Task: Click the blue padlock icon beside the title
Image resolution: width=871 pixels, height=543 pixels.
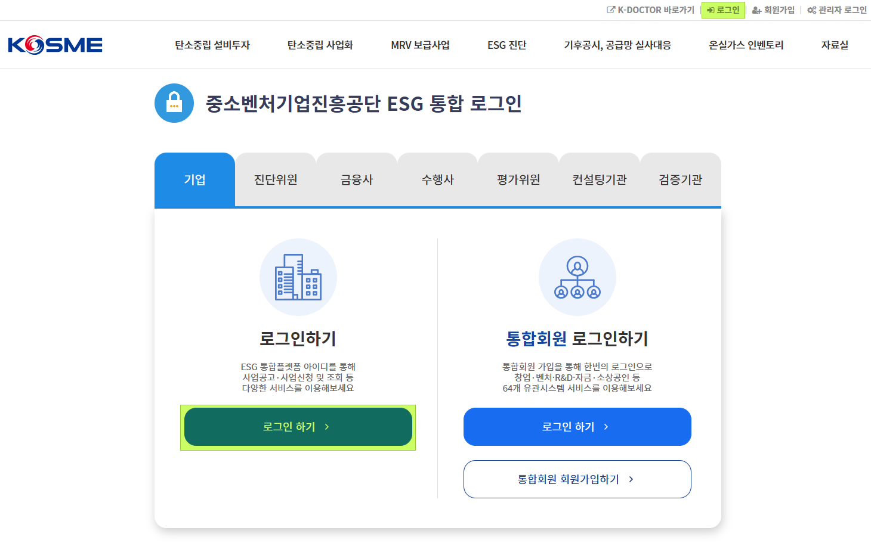Action: (174, 103)
